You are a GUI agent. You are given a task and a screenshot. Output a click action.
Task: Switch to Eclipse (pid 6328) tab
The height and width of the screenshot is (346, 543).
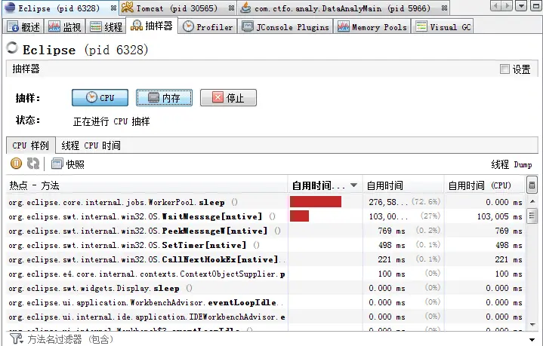59,8
